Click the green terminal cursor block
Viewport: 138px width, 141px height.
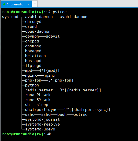pos(54,134)
